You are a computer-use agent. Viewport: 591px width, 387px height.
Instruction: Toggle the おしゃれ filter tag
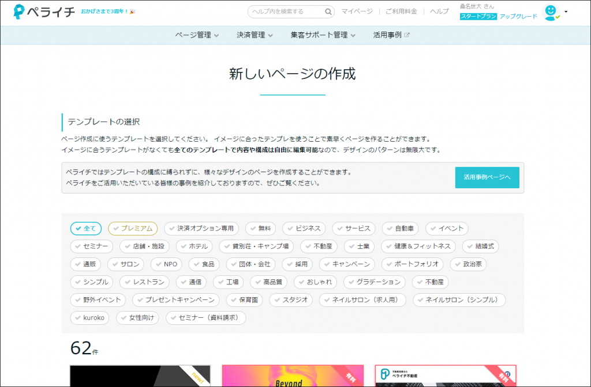[316, 282]
